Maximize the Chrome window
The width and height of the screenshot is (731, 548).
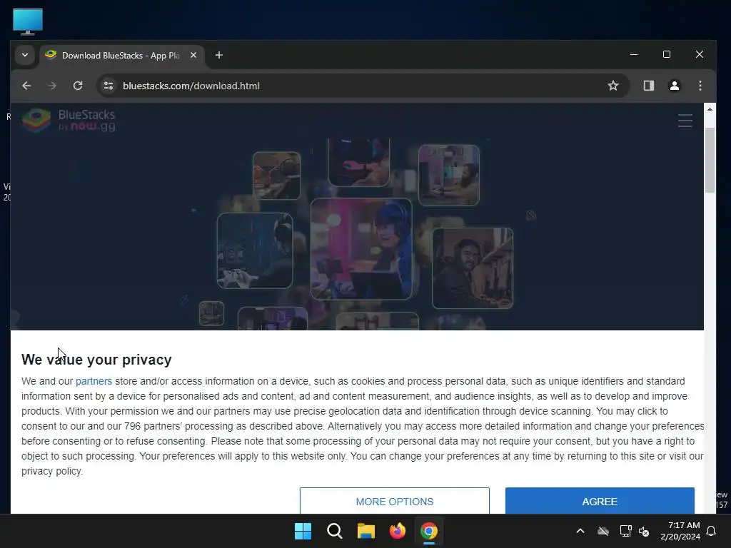click(x=667, y=54)
